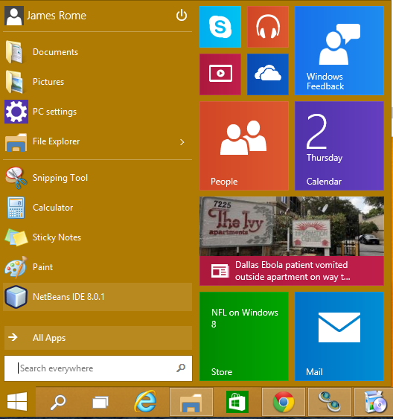Expand the All Apps list
This screenshot has width=393, height=419.
98,338
